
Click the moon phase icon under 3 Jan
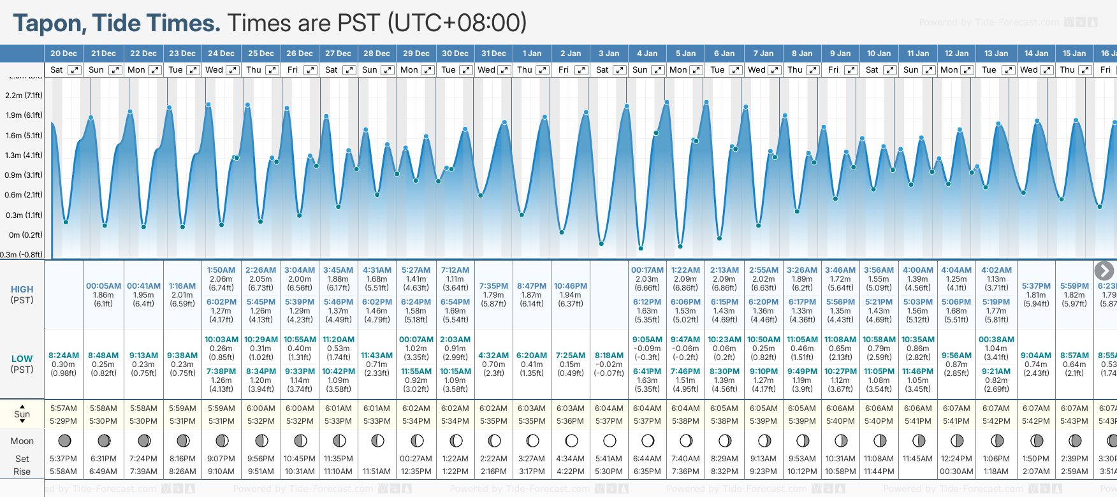point(610,440)
